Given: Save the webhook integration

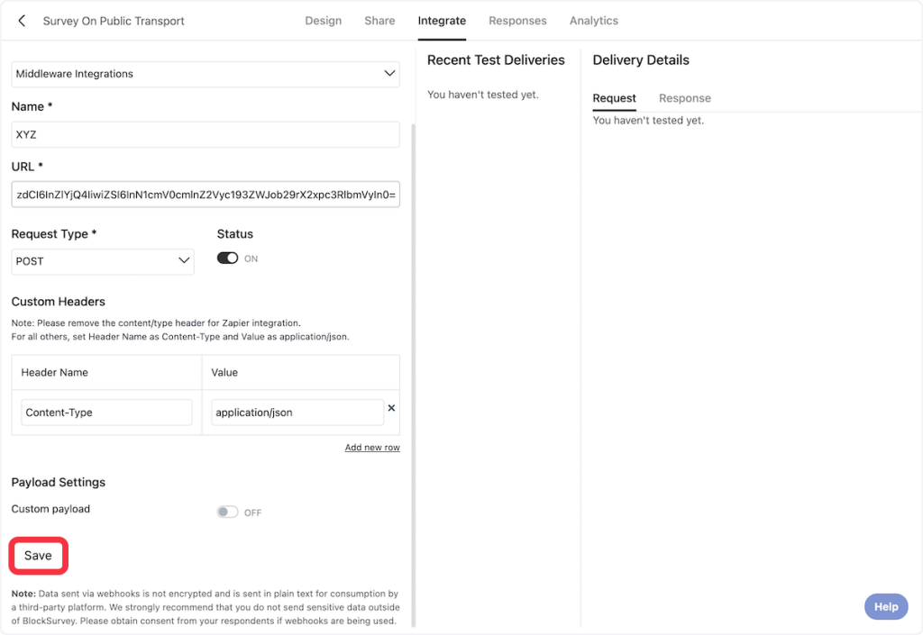Looking at the screenshot, I should (38, 556).
